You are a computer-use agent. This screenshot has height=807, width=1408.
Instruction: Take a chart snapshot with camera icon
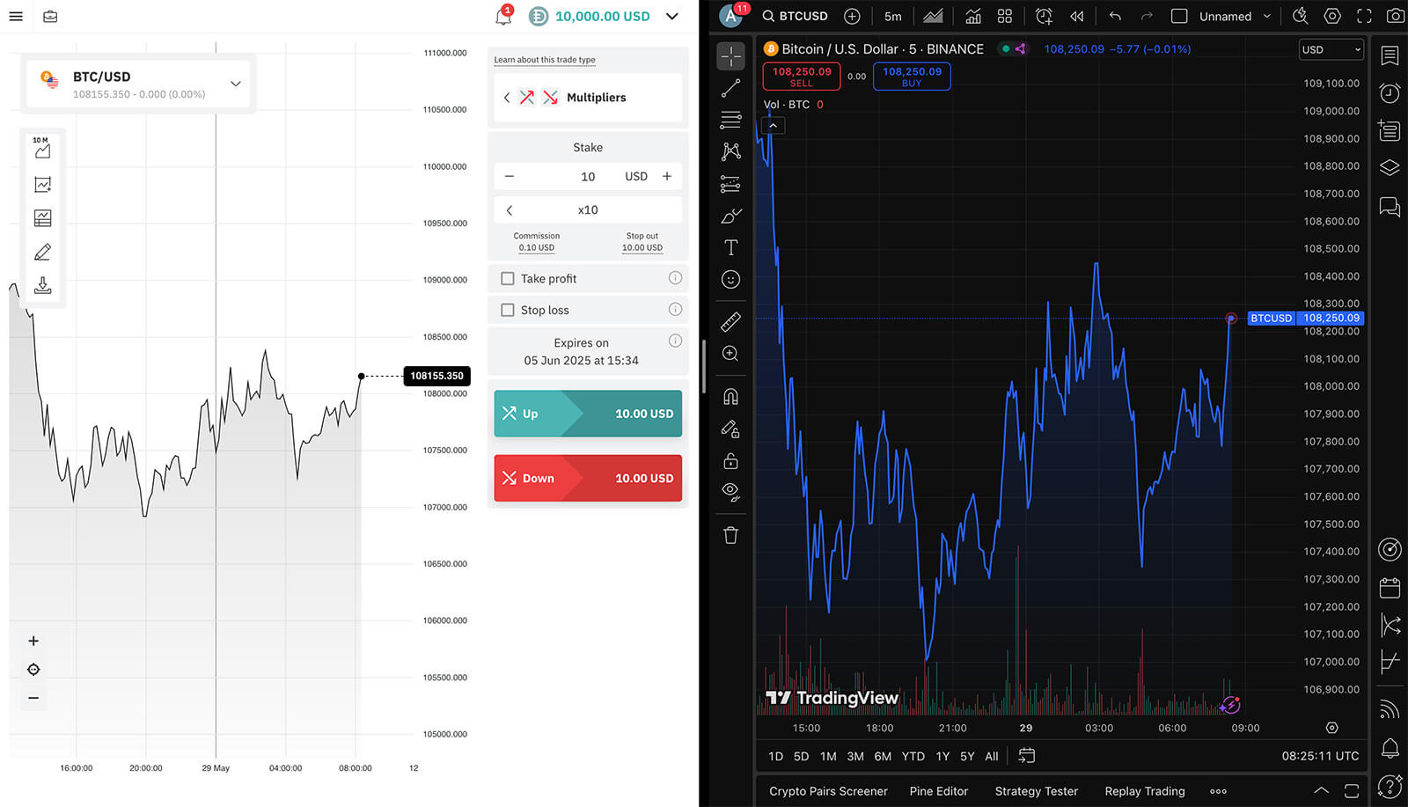click(1395, 16)
